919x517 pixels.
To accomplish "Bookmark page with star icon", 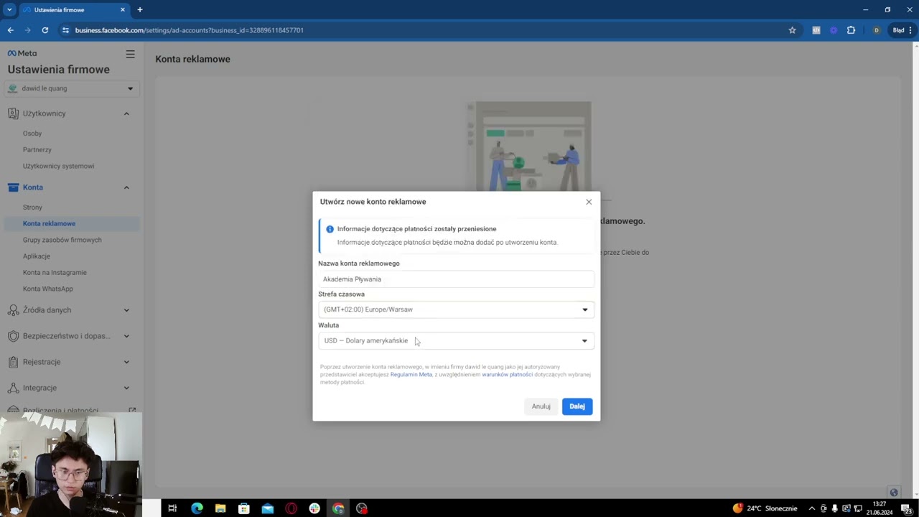I will (792, 30).
